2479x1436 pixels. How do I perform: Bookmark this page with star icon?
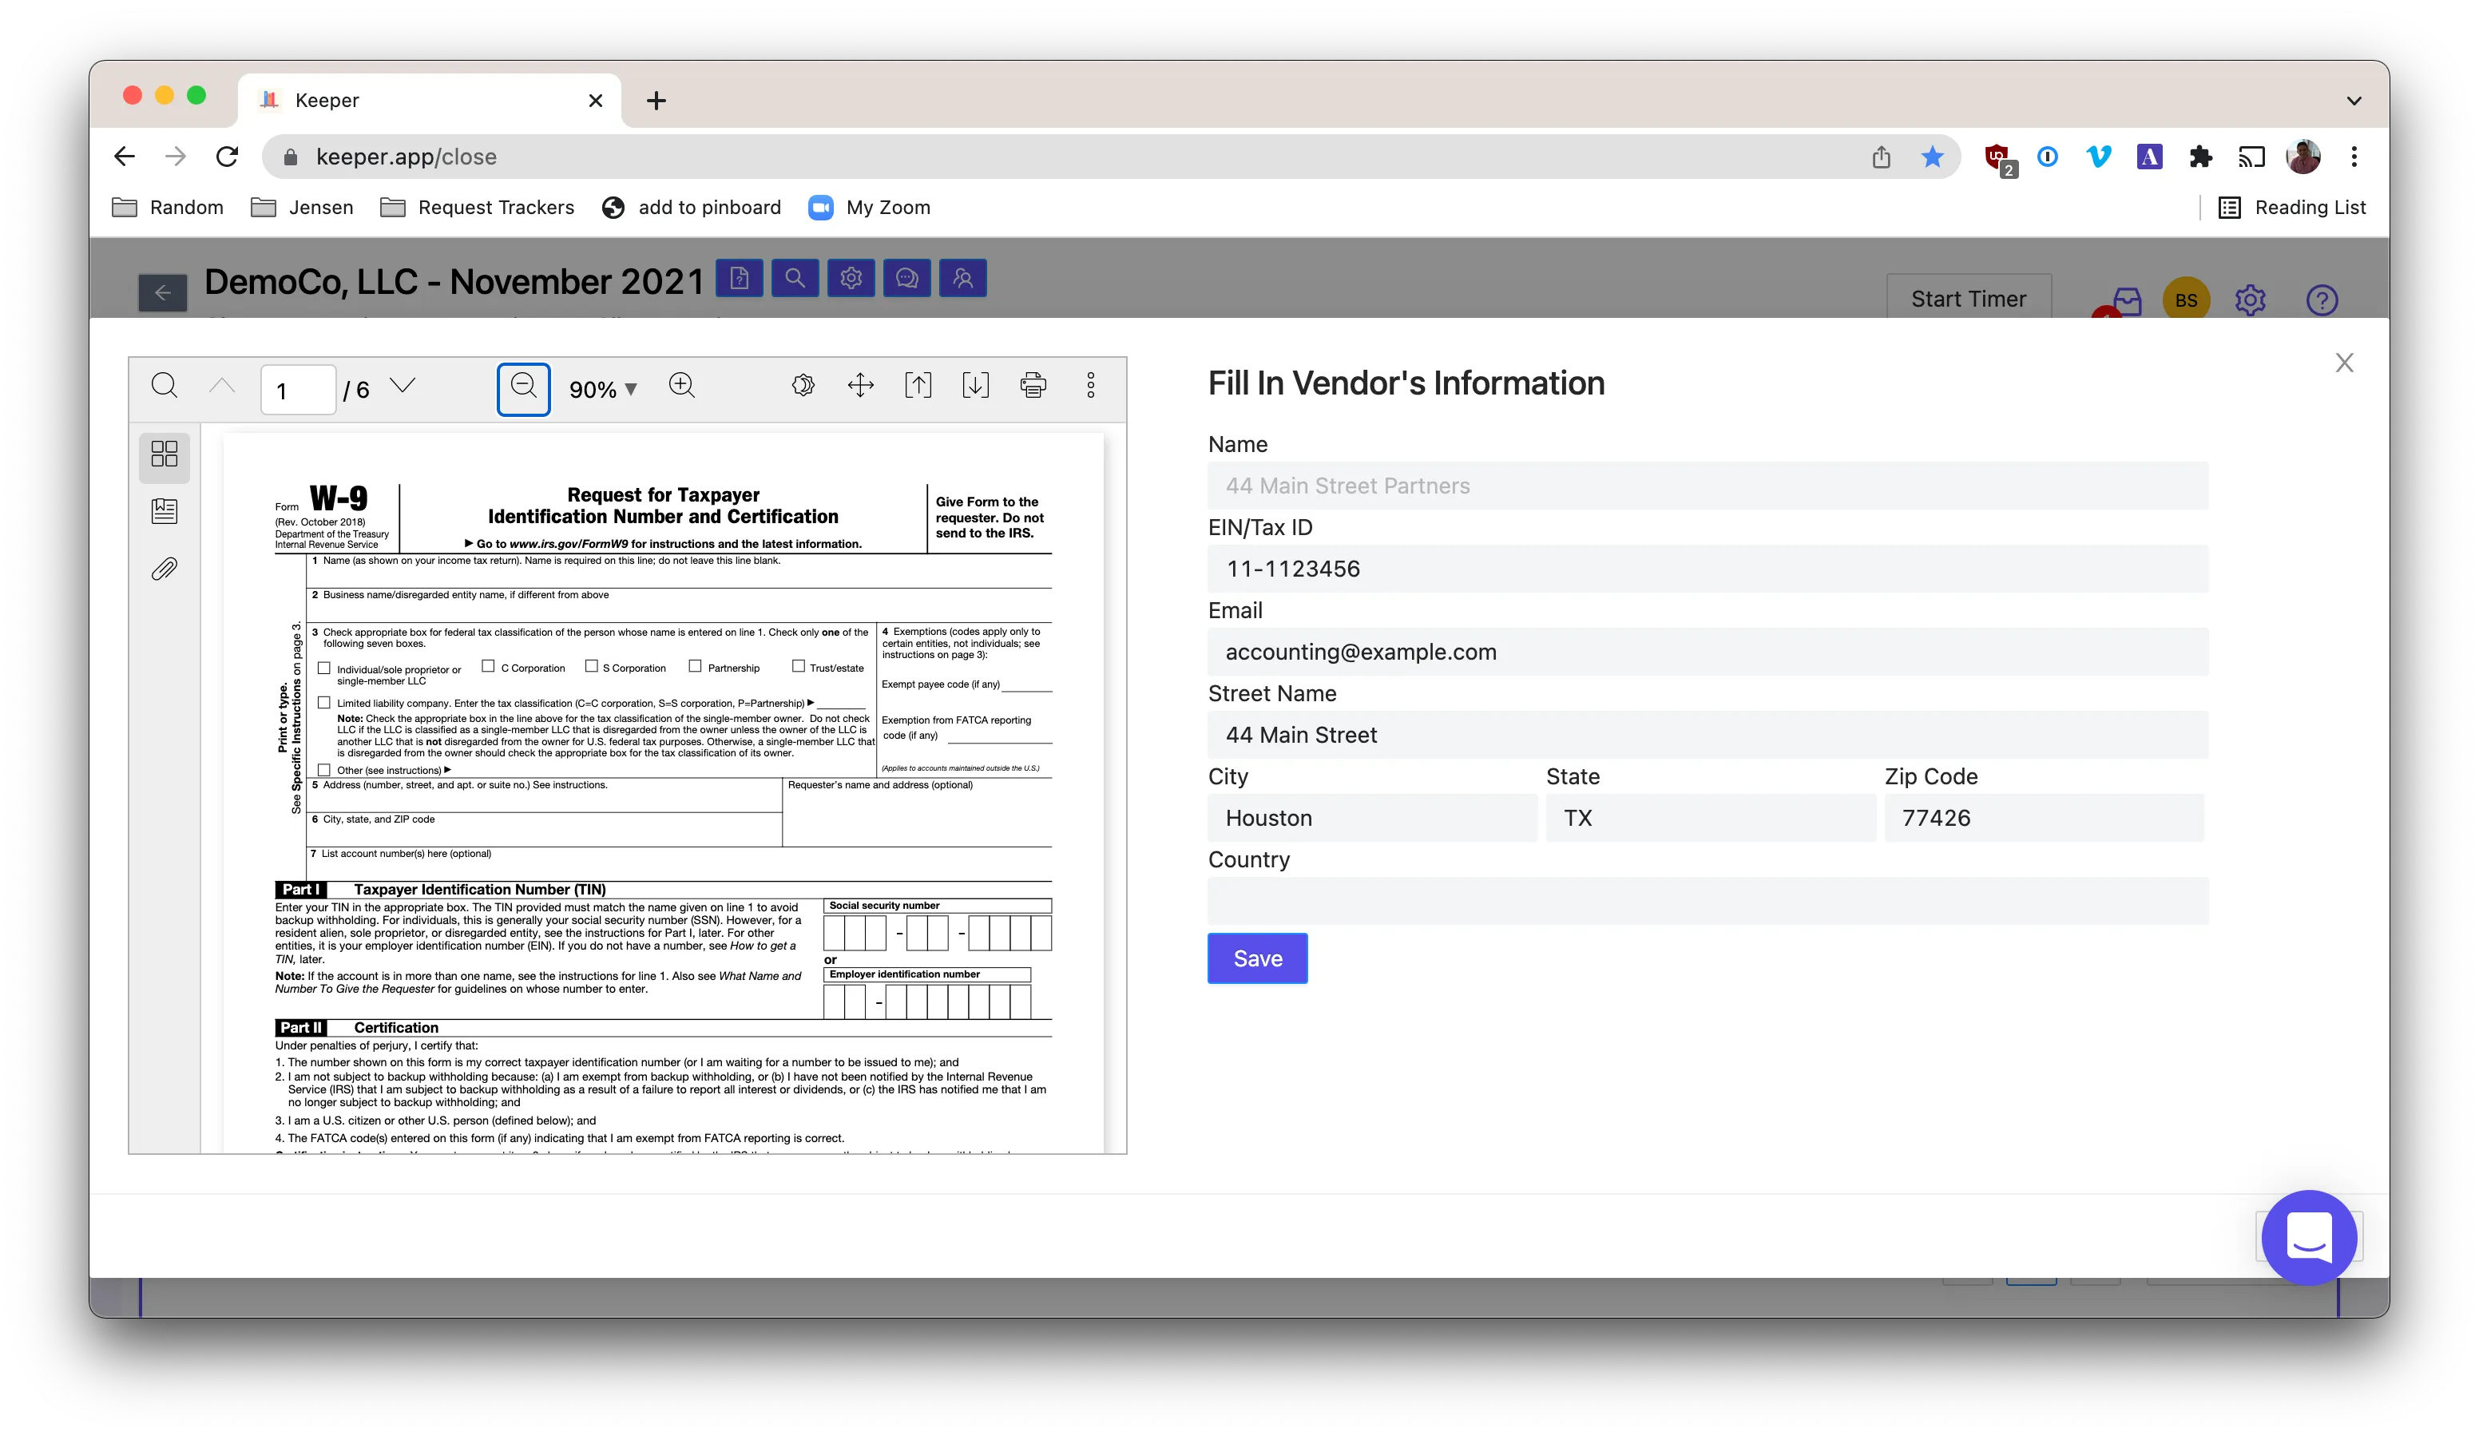coord(1931,157)
